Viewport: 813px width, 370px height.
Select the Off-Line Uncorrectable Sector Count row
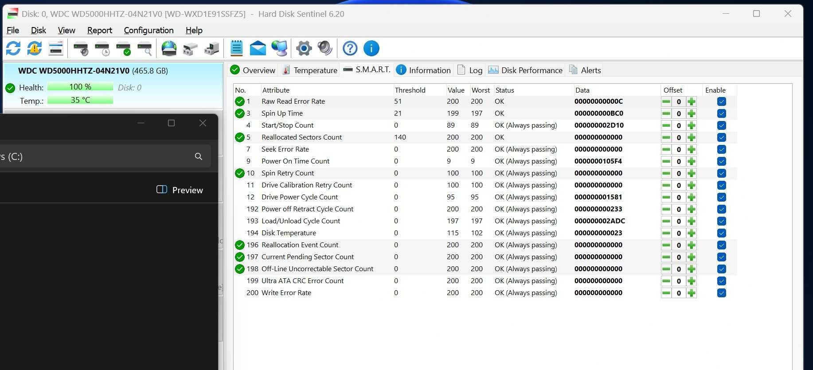point(485,269)
